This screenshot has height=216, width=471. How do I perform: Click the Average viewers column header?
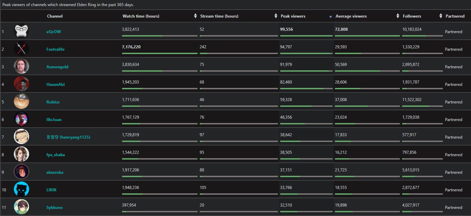[351, 16]
